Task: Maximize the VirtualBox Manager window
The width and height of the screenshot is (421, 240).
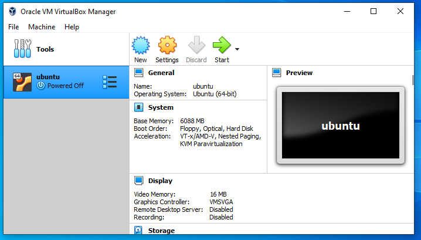Action: (x=374, y=11)
